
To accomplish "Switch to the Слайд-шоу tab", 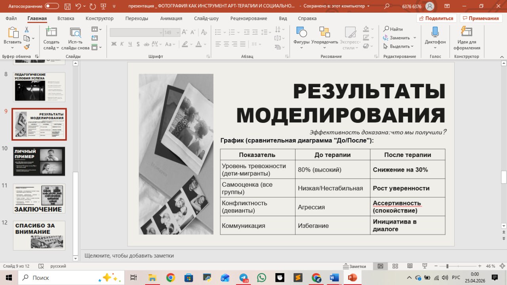I will 206,18.
